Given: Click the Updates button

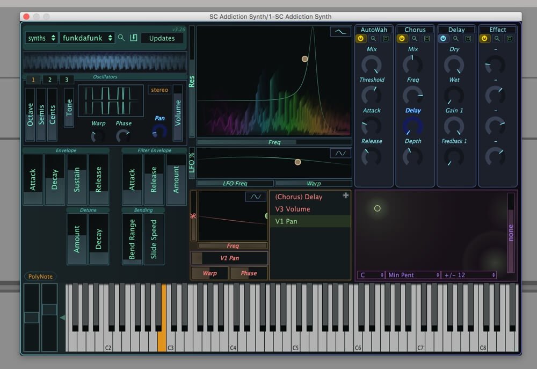Looking at the screenshot, I should [162, 38].
